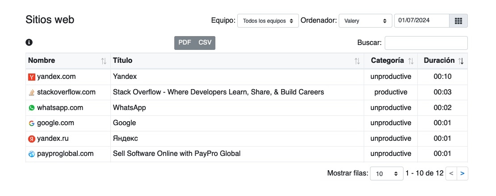Viewport: 496px width, 196px height.
Task: Click the 'Sitios web' heading
Action: (50, 20)
